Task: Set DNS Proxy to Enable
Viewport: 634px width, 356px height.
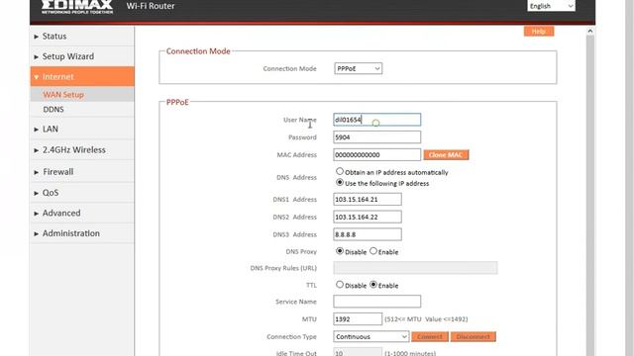Action: (373, 251)
